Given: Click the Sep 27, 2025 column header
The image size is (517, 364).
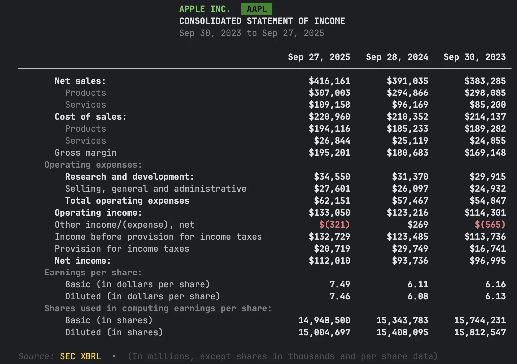Looking at the screenshot, I should click(x=319, y=57).
